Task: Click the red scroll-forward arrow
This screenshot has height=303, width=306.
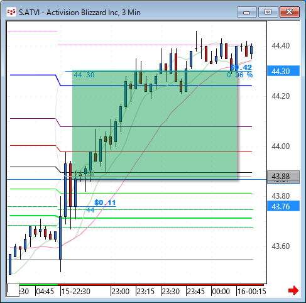Action: (x=293, y=290)
